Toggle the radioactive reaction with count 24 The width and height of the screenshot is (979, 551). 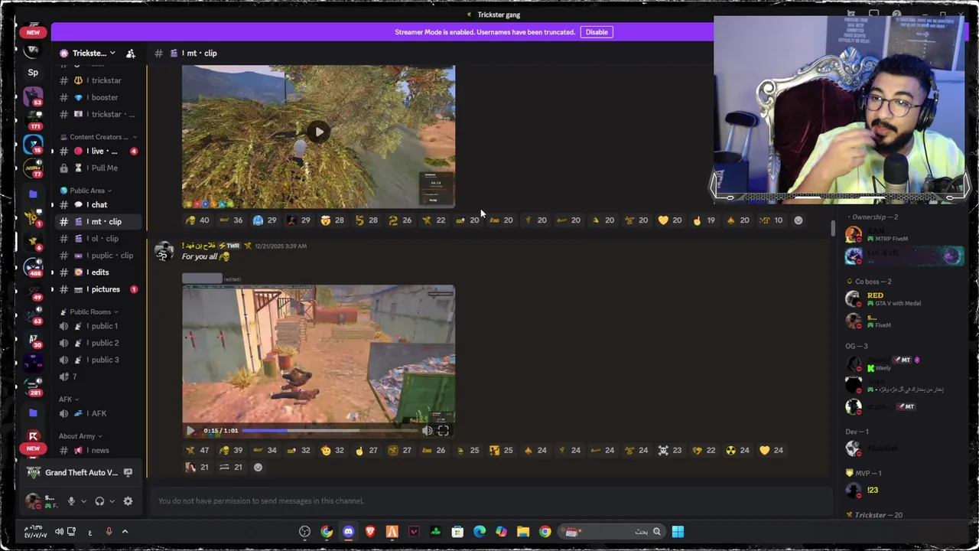click(738, 450)
